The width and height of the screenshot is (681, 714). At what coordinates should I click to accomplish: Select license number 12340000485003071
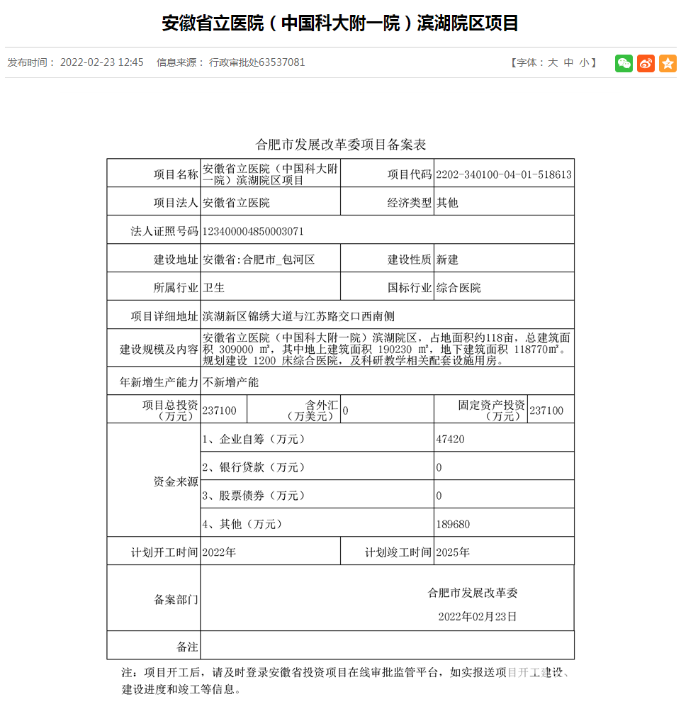pyautogui.click(x=253, y=231)
